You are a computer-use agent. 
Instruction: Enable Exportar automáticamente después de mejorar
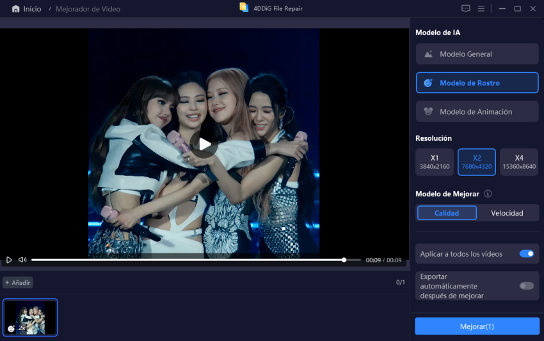pos(527,286)
